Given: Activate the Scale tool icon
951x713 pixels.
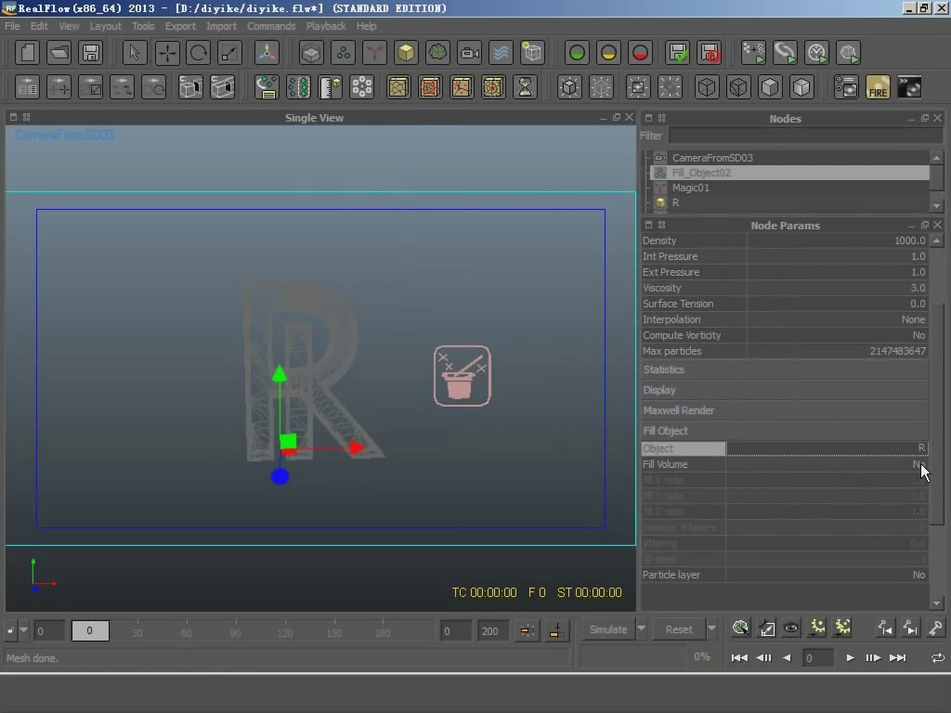Looking at the screenshot, I should pos(230,53).
